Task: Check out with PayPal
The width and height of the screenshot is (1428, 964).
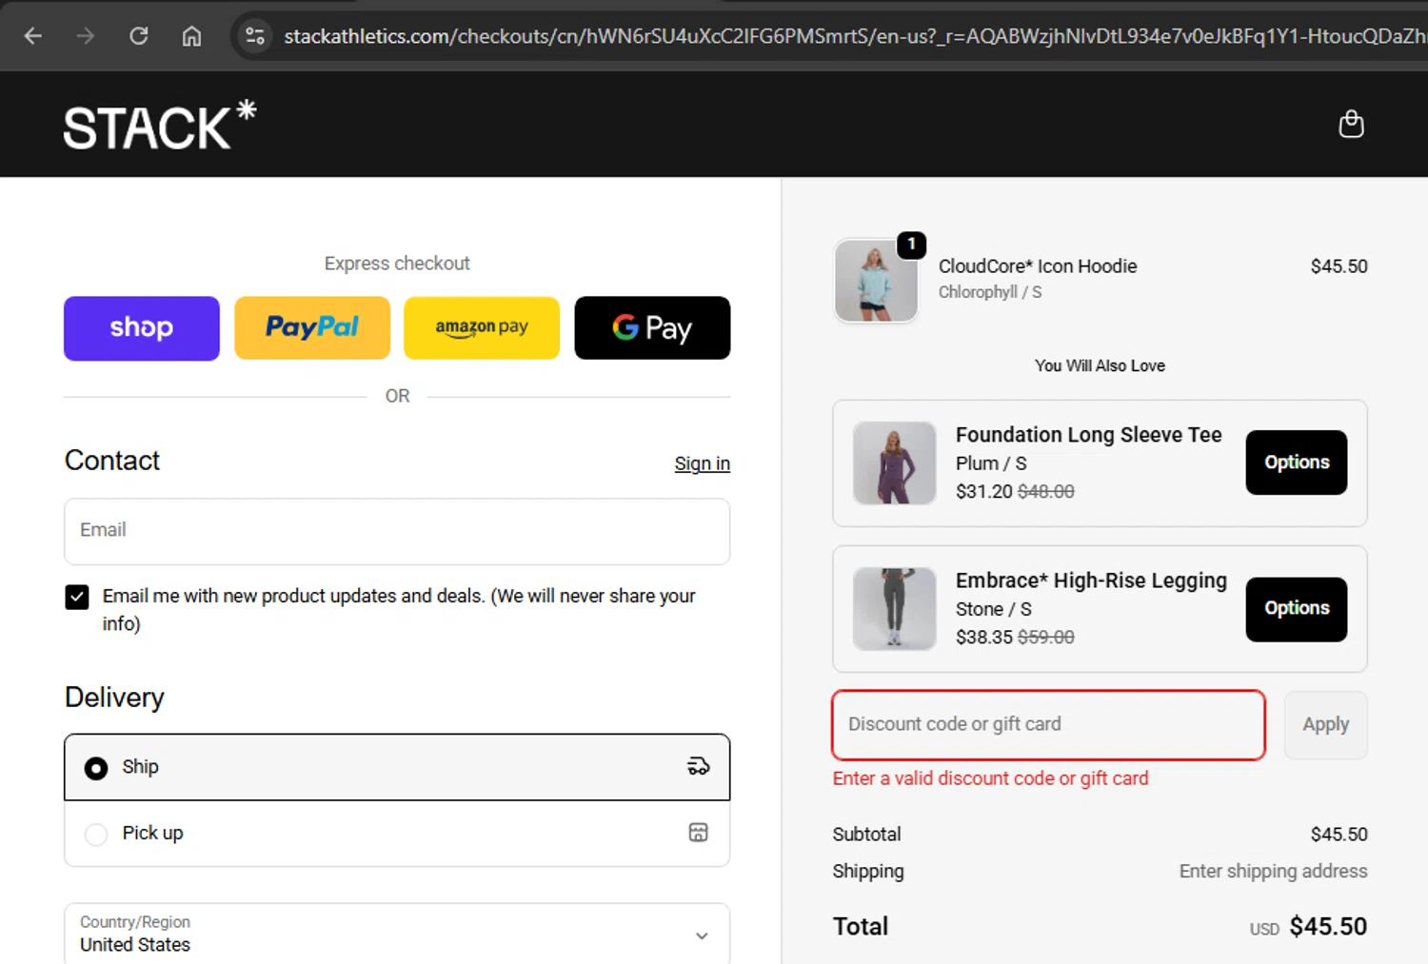Action: click(x=312, y=328)
